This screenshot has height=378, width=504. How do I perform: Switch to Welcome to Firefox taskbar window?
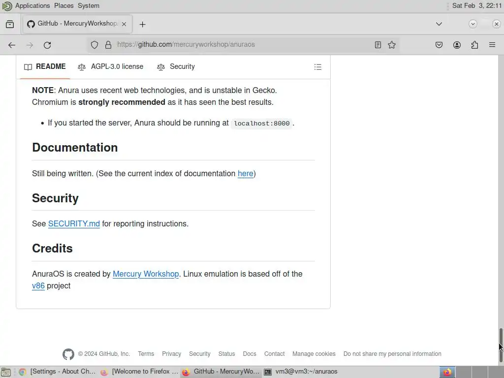139,372
